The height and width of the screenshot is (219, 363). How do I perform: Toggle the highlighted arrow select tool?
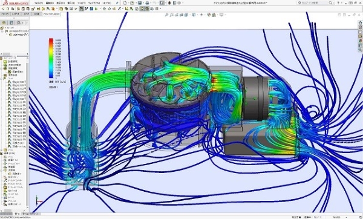pos(162,3)
